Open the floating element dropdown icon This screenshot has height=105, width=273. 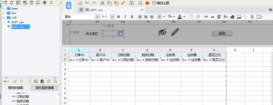[259, 17]
